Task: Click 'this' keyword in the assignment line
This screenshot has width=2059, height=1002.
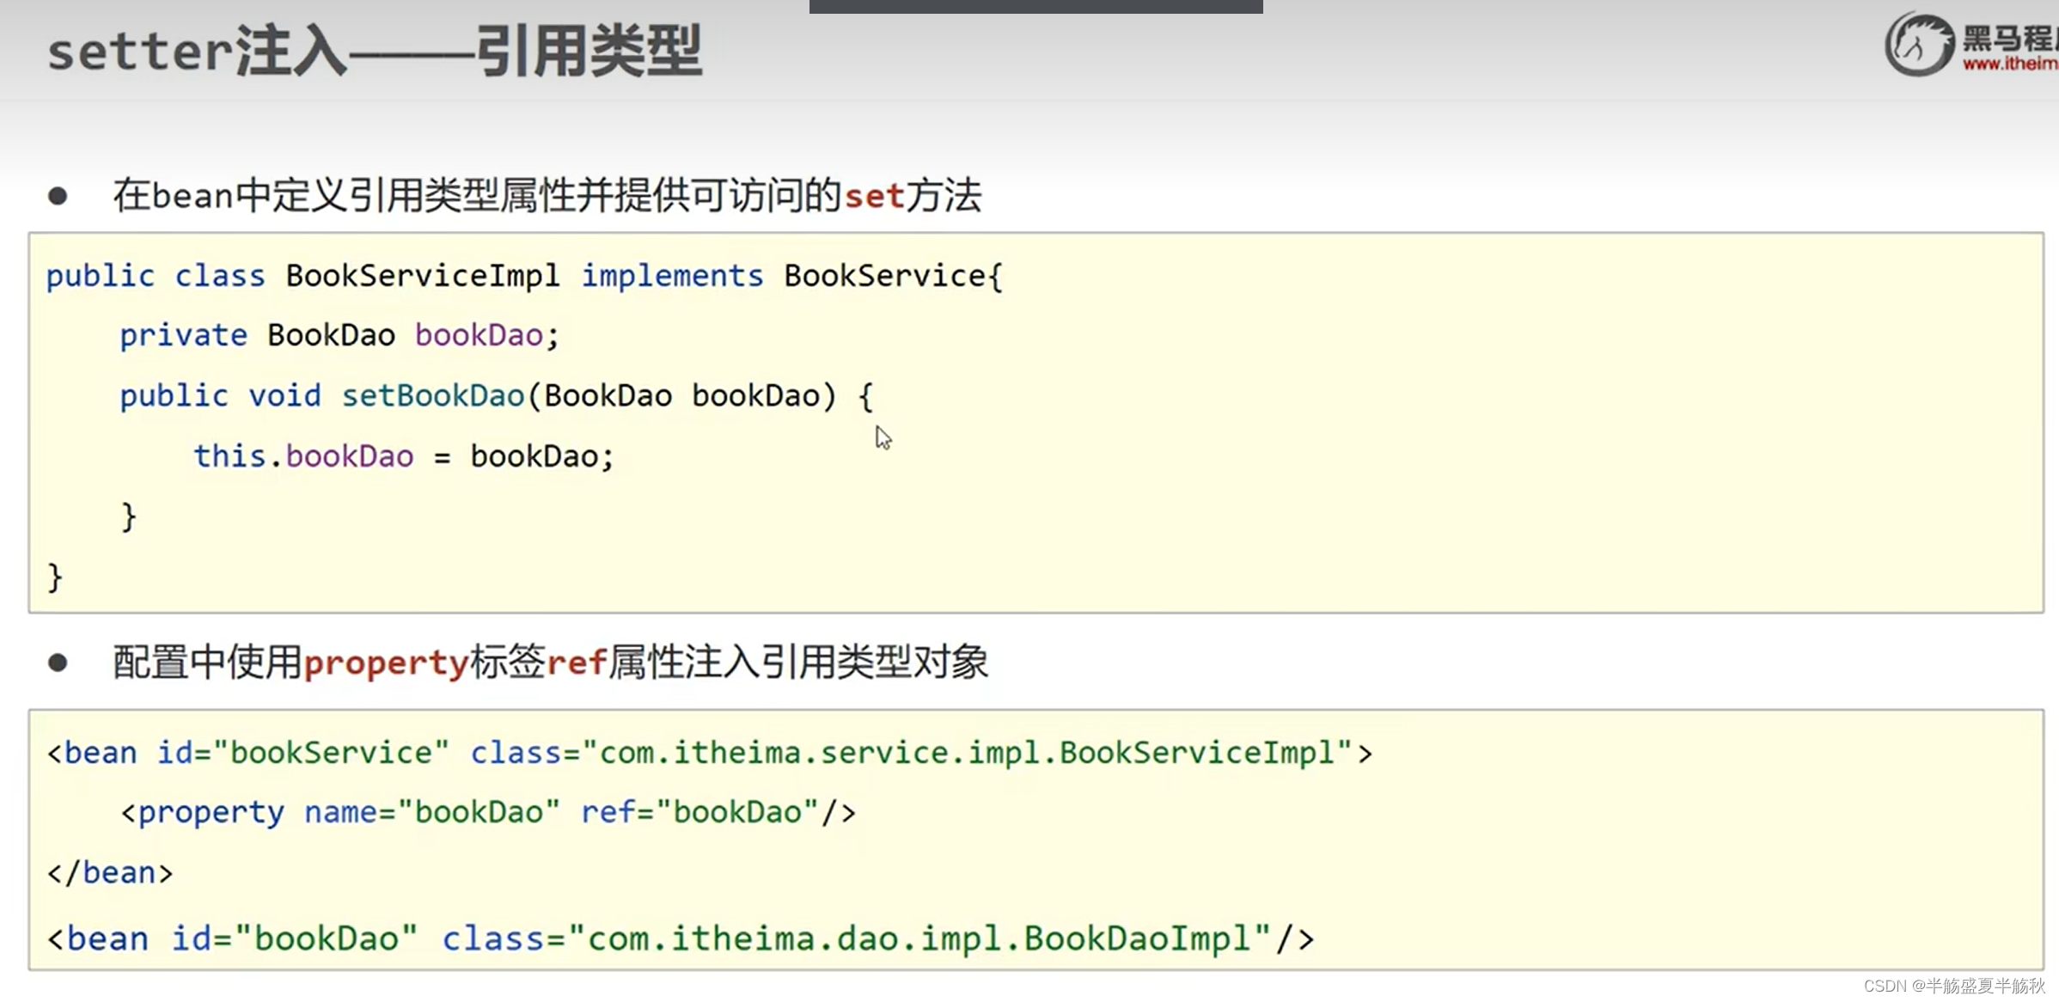Action: point(229,456)
